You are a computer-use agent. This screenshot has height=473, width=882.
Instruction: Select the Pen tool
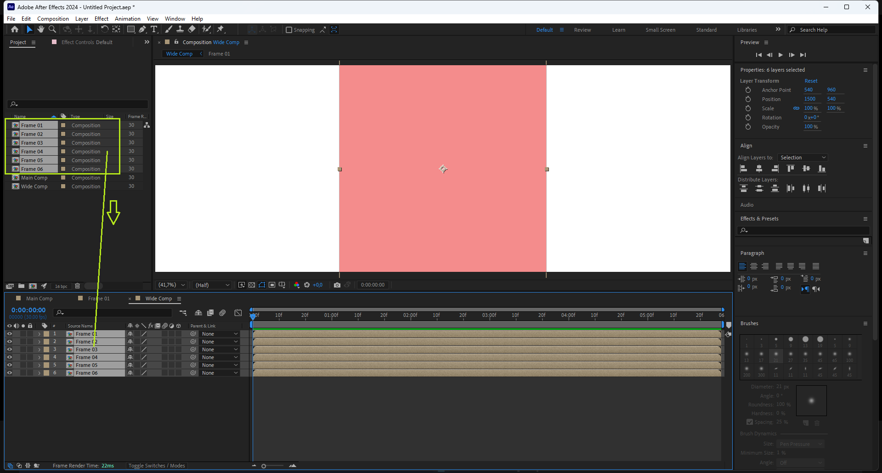(x=142, y=29)
